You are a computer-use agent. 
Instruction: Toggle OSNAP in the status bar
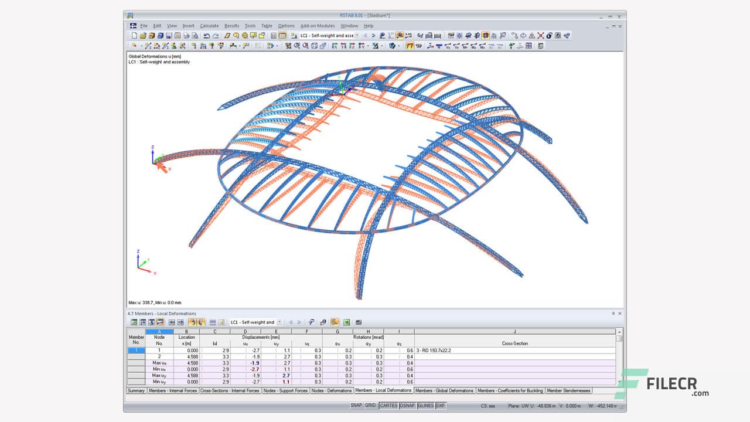coord(407,406)
